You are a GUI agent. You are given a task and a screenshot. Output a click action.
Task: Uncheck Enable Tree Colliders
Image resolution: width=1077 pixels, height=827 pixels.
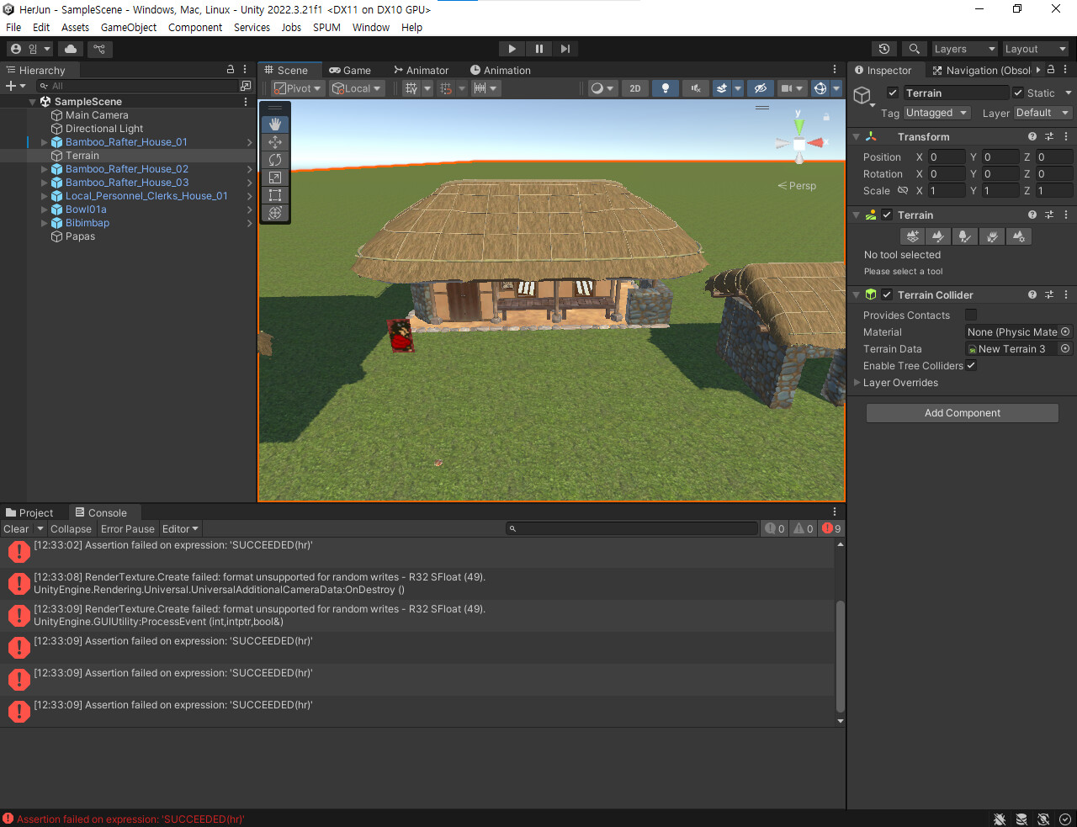[x=971, y=366]
